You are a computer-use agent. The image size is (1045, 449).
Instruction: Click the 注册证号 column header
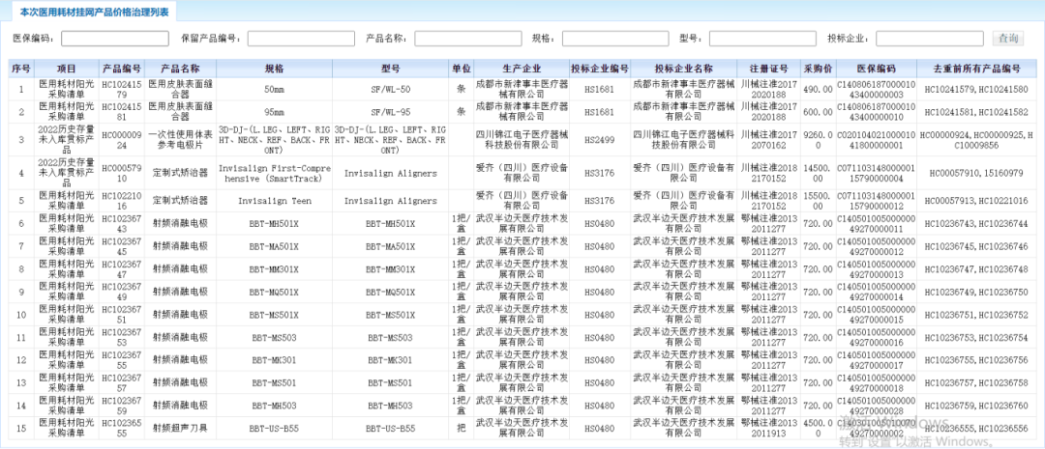pos(771,69)
